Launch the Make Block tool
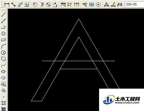This screenshot has height=111, width=144. pyautogui.click(x=3, y=91)
